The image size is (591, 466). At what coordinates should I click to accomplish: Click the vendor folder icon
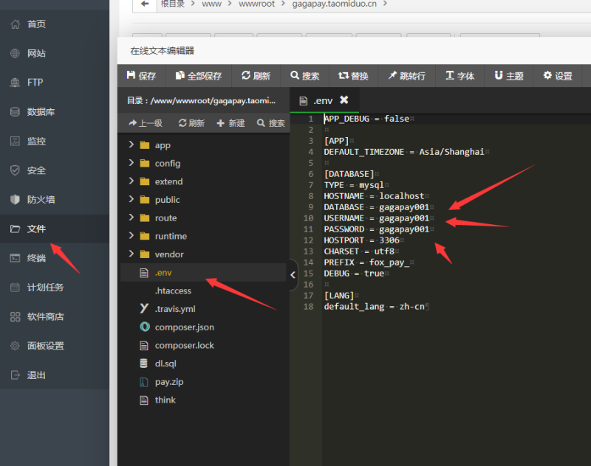145,254
